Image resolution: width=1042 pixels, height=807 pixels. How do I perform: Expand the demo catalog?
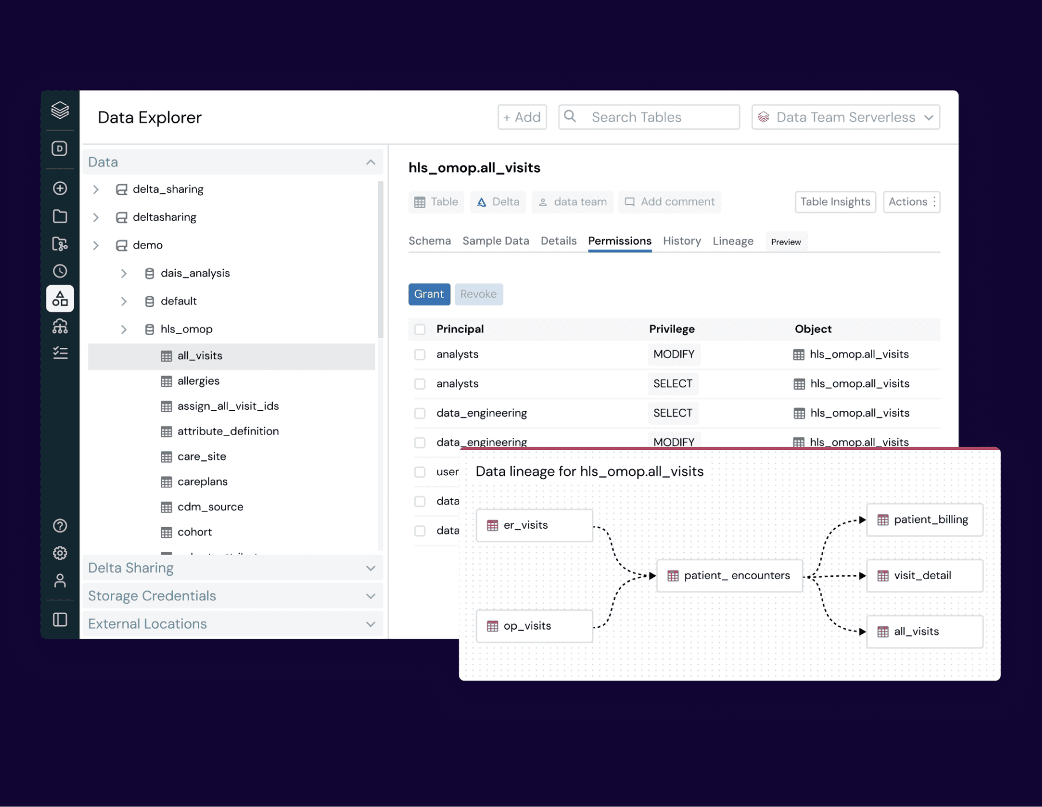coord(96,246)
